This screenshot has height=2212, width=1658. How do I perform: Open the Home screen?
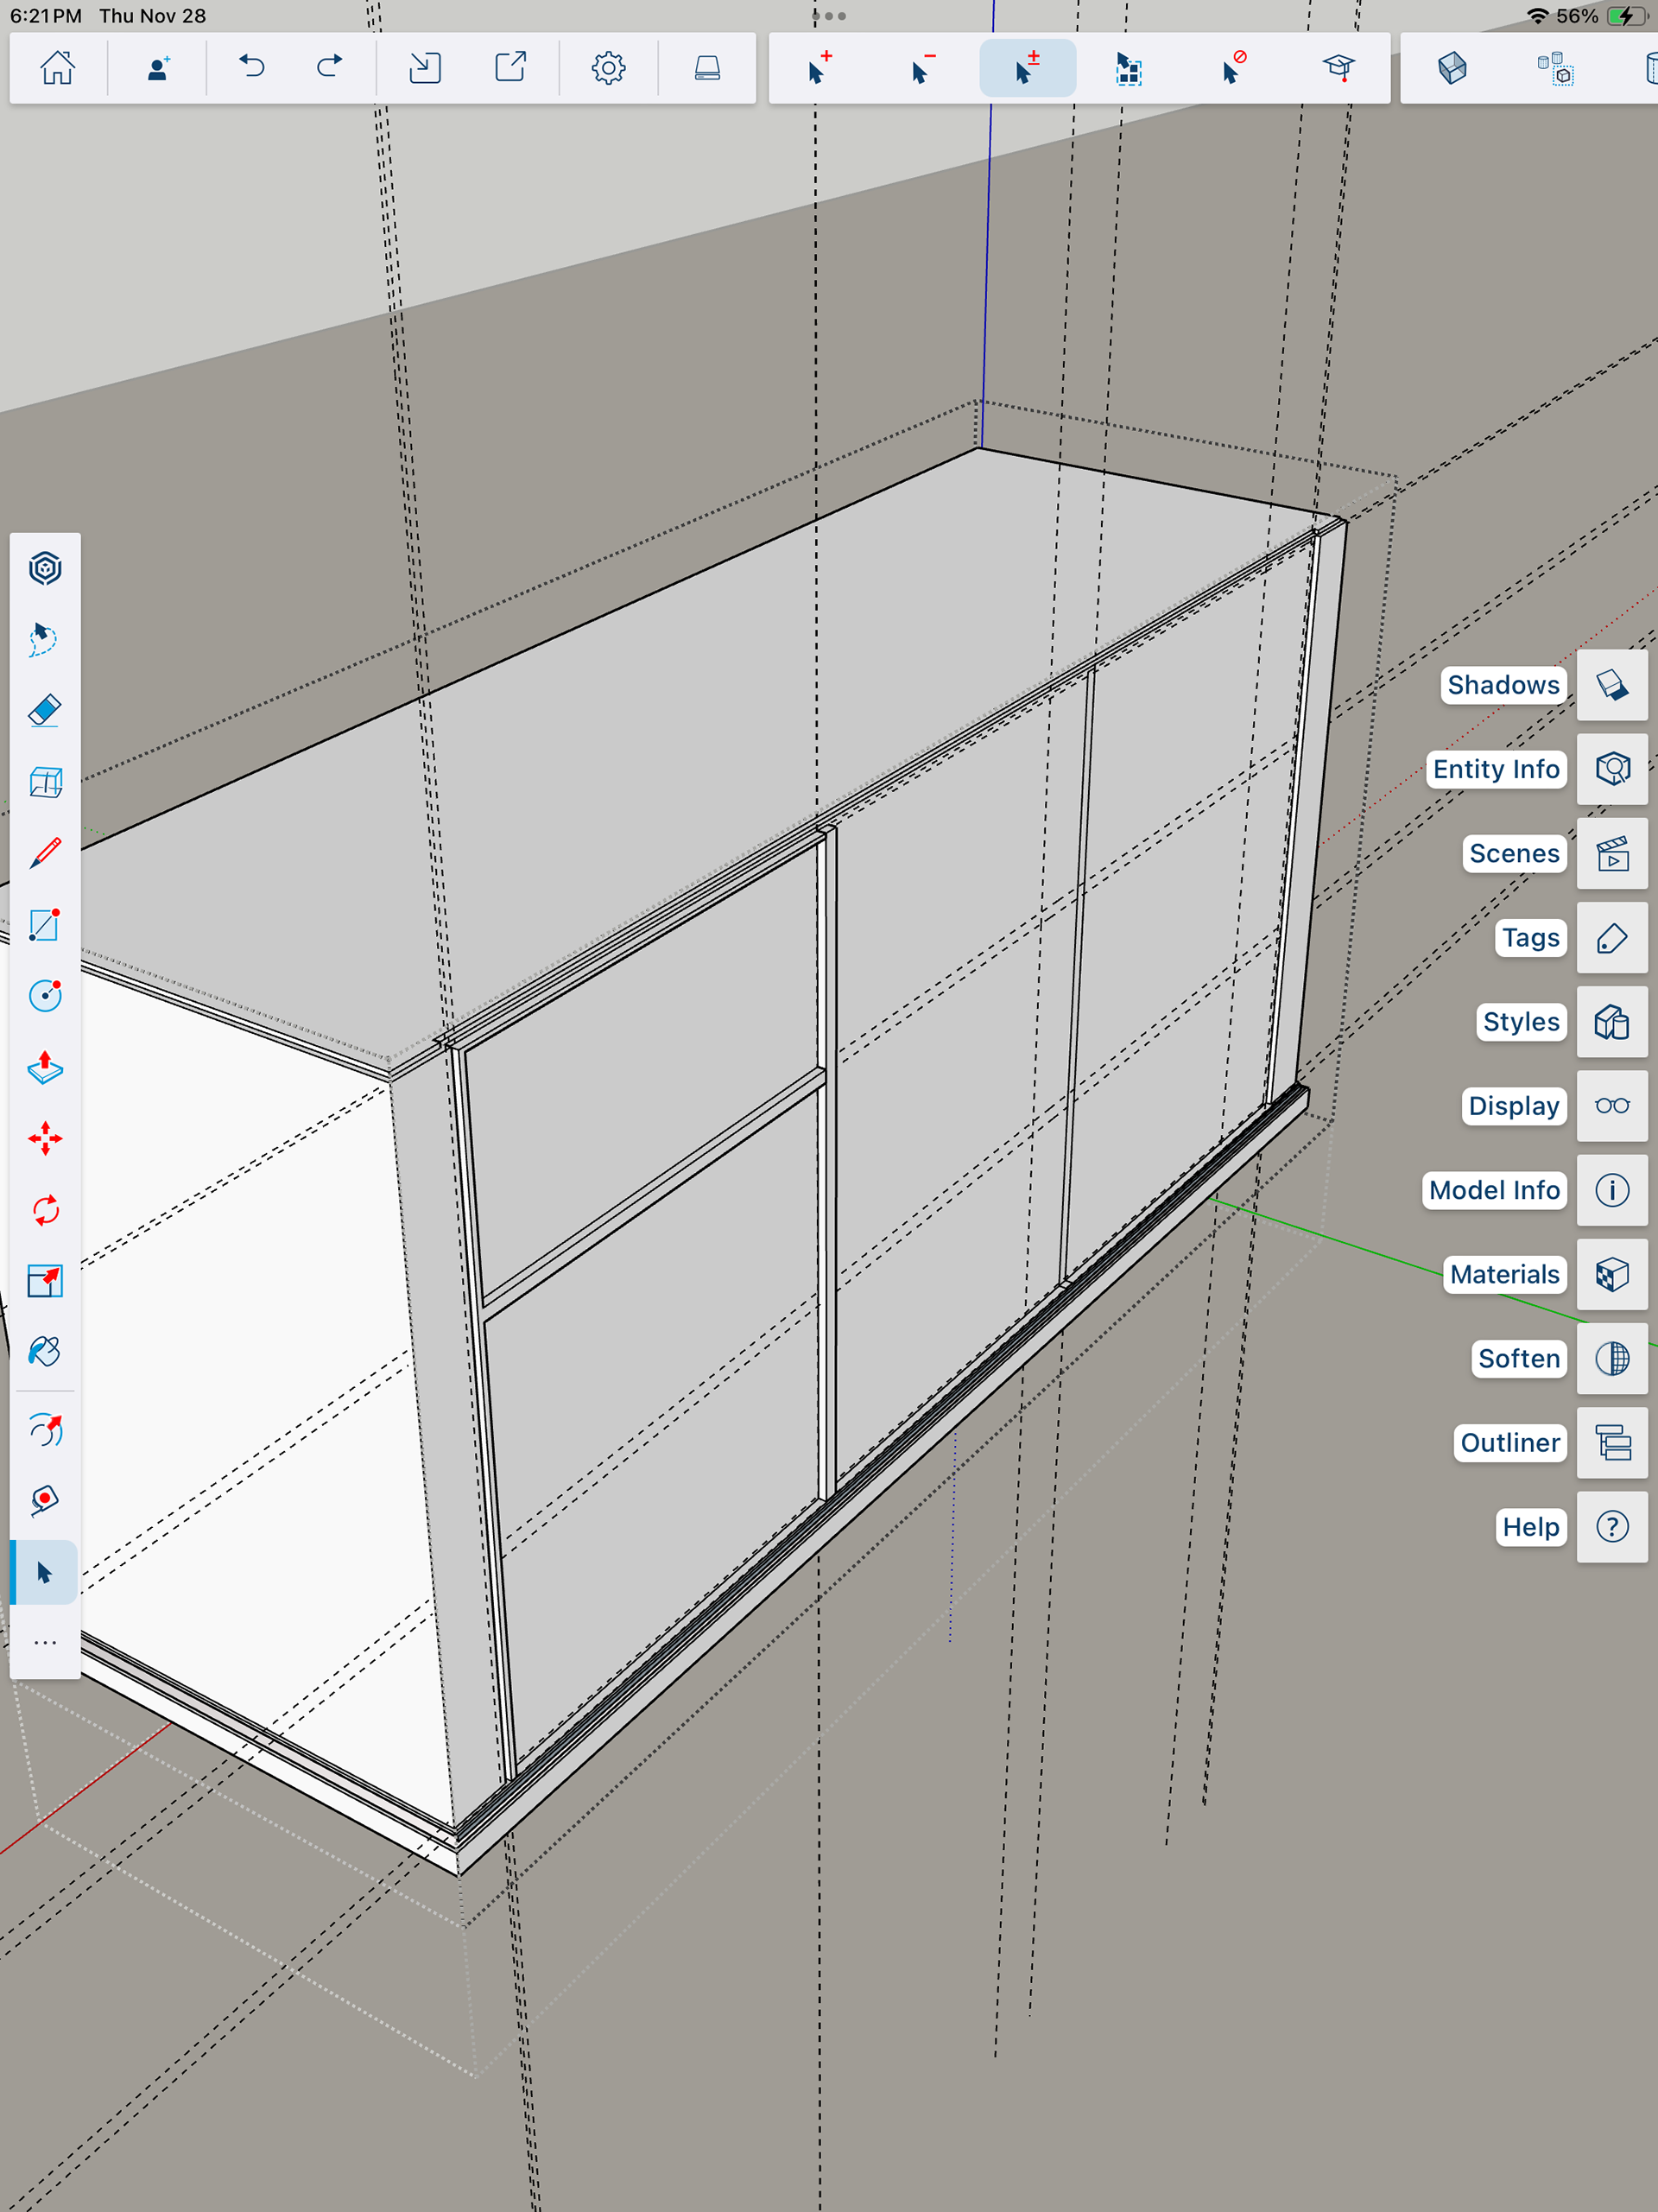tap(57, 68)
